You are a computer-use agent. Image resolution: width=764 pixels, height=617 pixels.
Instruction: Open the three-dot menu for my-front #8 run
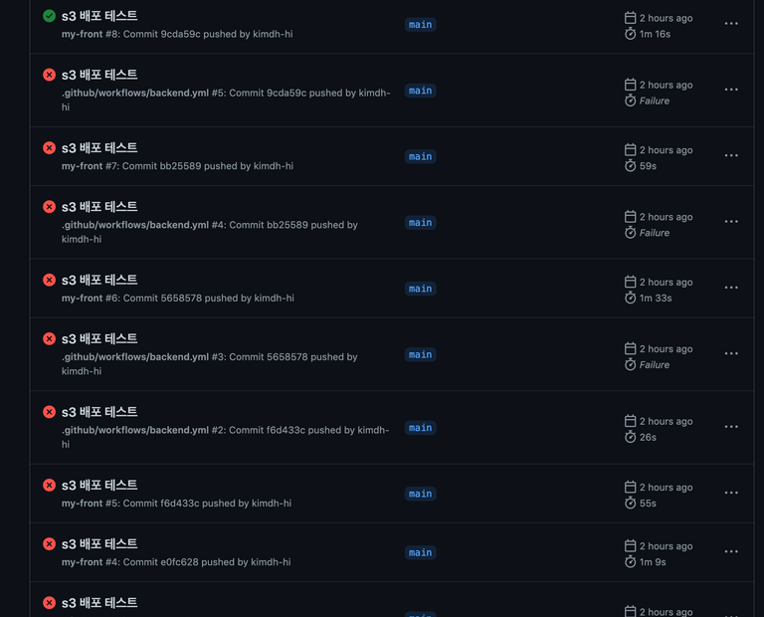(x=731, y=24)
